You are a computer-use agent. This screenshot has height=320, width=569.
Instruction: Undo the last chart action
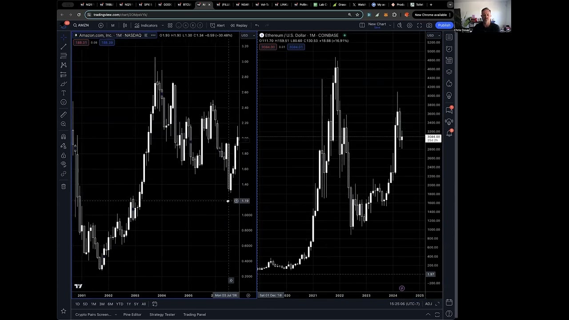(x=257, y=25)
